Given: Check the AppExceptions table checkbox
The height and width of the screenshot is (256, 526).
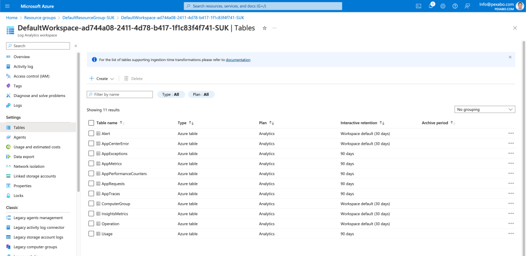Looking at the screenshot, I should (x=91, y=153).
